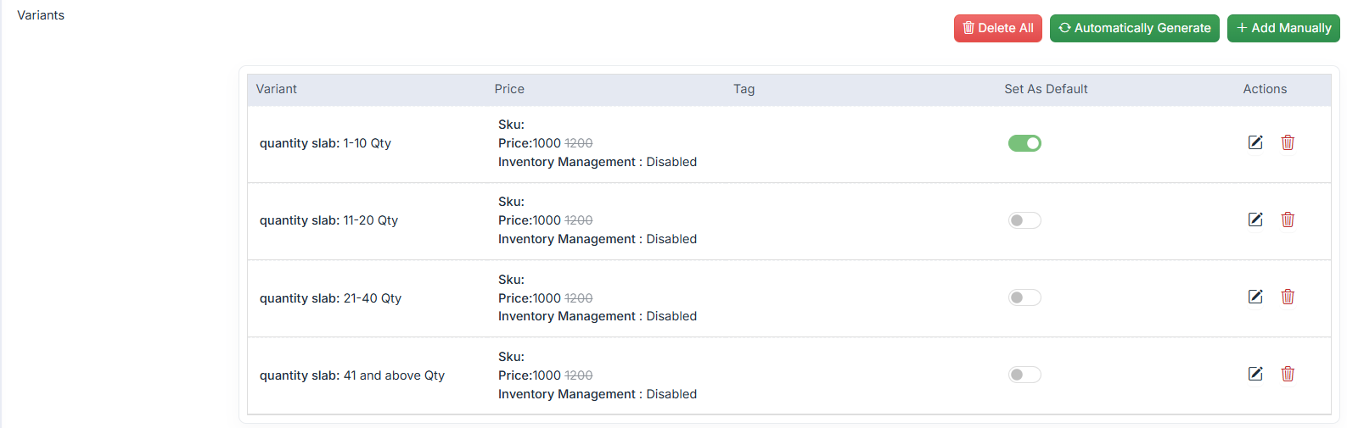Edit the 21-40 Qty variant
1347x428 pixels.
1255,297
